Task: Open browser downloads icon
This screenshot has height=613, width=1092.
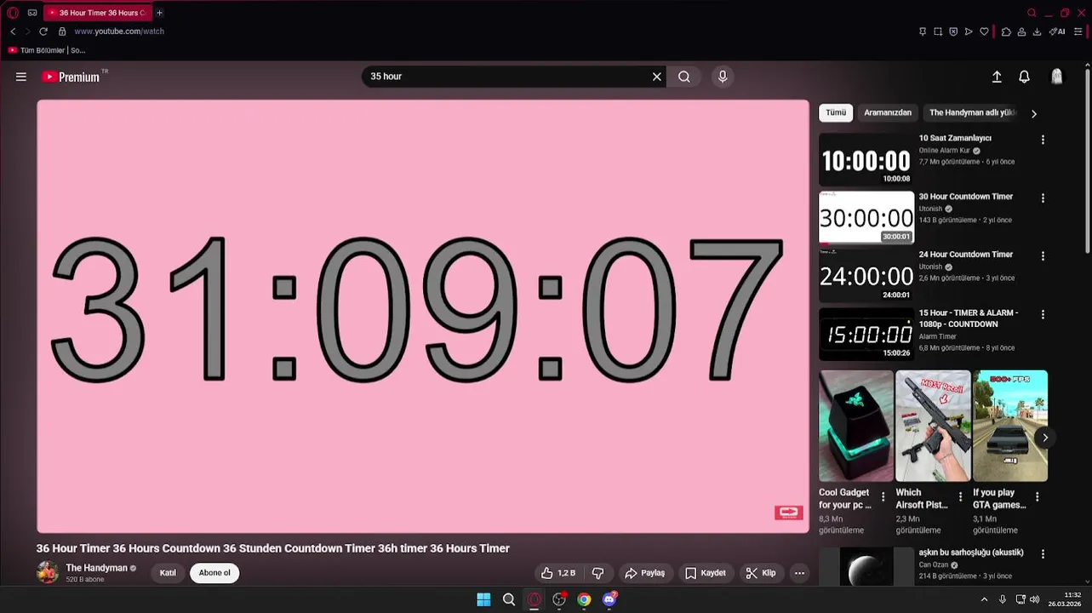Action: [1037, 32]
